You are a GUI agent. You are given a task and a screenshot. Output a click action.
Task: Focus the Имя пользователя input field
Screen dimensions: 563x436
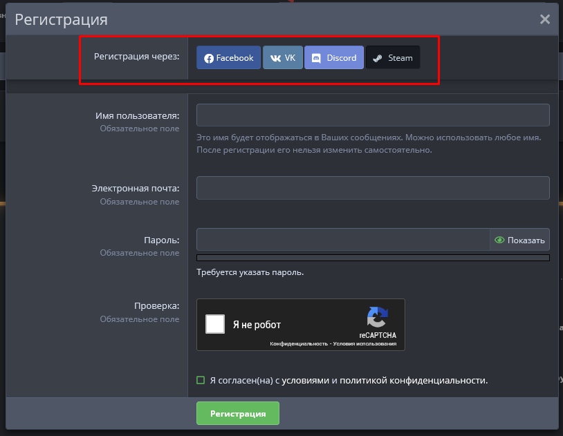click(373, 115)
